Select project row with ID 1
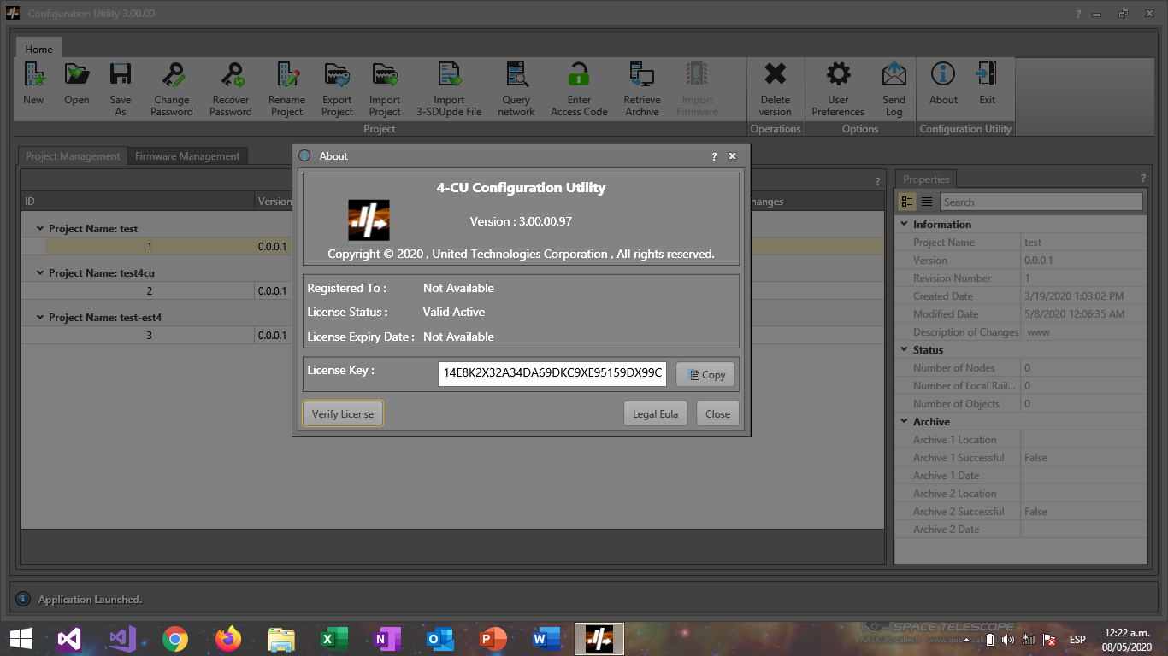1168x656 pixels. coord(453,247)
